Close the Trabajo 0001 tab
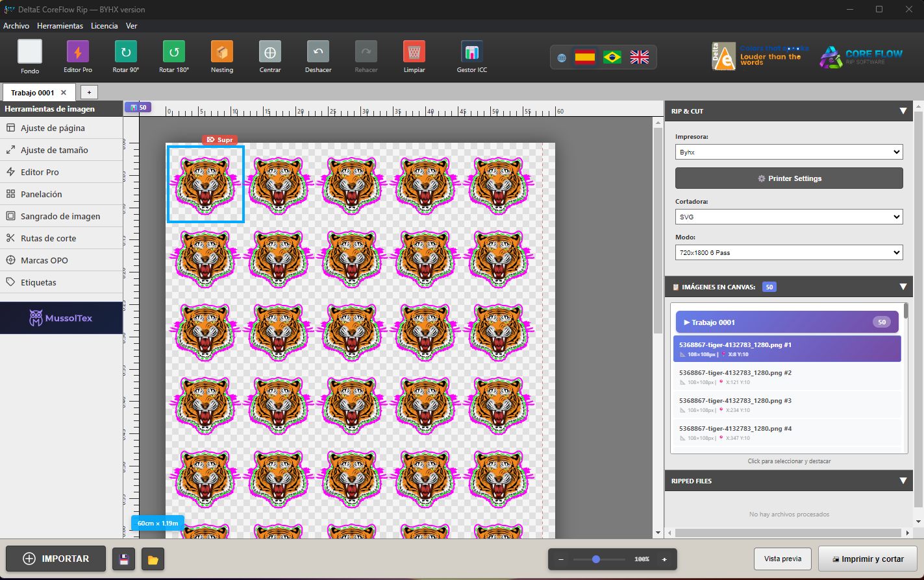The width and height of the screenshot is (924, 580). [x=64, y=93]
